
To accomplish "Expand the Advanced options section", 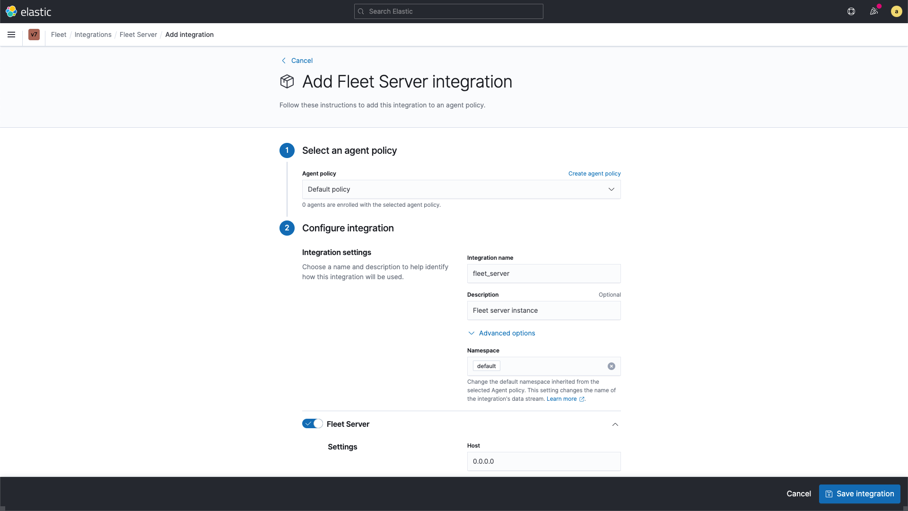I will (x=501, y=333).
